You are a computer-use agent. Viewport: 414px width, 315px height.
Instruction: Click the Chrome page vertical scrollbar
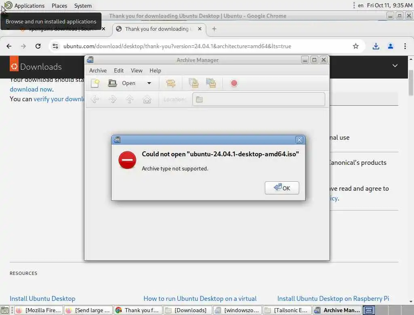(x=411, y=83)
